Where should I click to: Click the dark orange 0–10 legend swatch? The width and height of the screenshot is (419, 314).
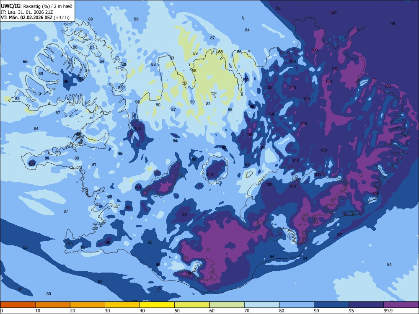[x=18, y=305]
